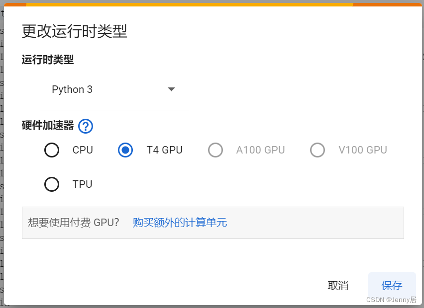
Task: Click the V100 GPU text label
Action: point(363,150)
